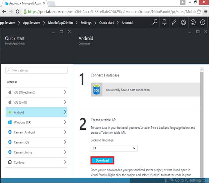Image resolution: width=209 pixels, height=183 pixels.
Task: Click the Apple icon beside iOS (Objective-C)
Action: [10, 92]
